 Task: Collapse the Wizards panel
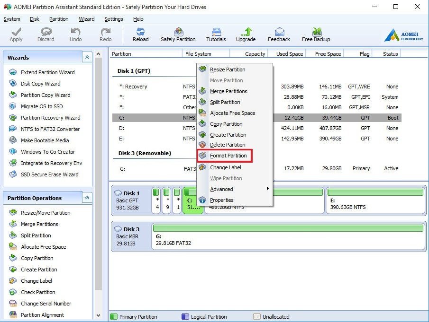click(87, 57)
